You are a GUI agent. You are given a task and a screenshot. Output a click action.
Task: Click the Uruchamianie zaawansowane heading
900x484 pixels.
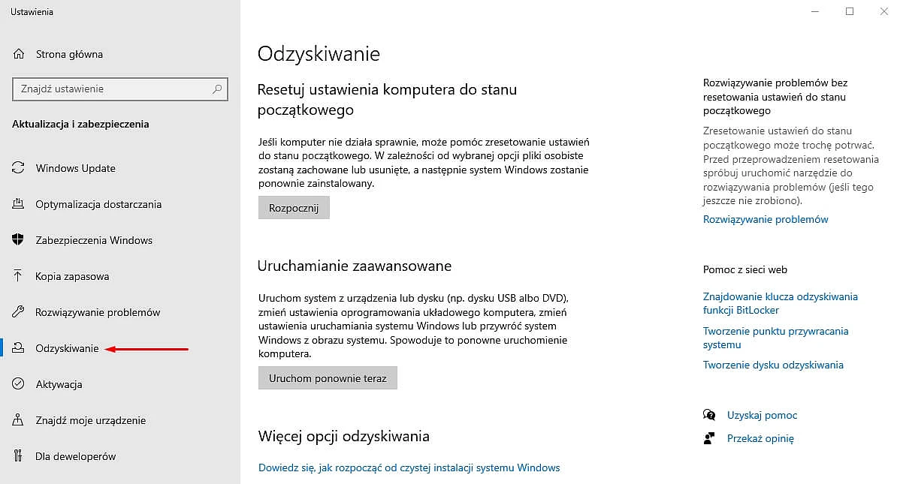click(355, 266)
